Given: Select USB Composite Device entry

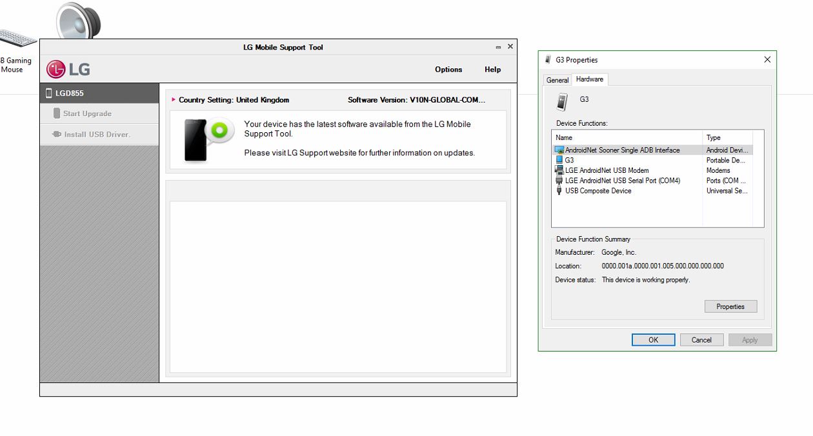Looking at the screenshot, I should pyautogui.click(x=598, y=191).
